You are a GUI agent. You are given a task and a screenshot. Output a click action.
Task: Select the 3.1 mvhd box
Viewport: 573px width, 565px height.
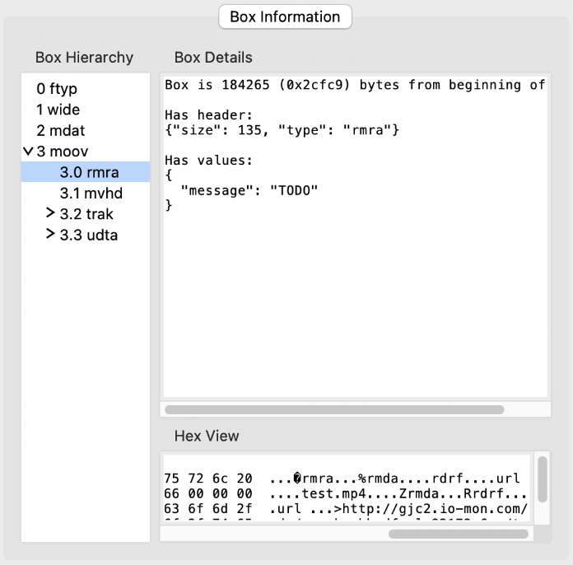click(x=91, y=194)
